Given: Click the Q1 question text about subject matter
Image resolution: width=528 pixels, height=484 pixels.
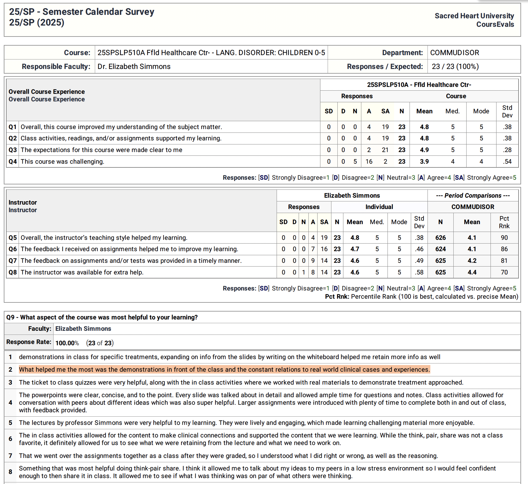Looking at the screenshot, I should point(121,127).
